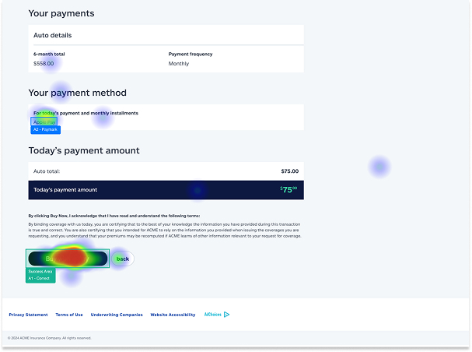Click the Monthly payment frequency value
This screenshot has height=352, width=472.
pyautogui.click(x=179, y=64)
